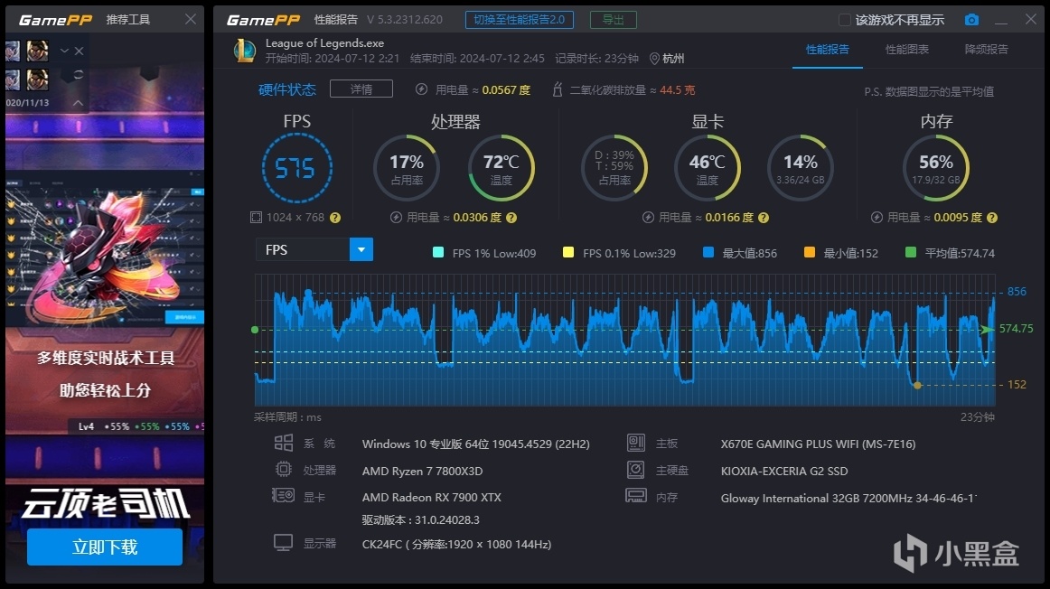This screenshot has height=589, width=1050.
Task: Open the 降频报告 tab
Action: (x=987, y=50)
